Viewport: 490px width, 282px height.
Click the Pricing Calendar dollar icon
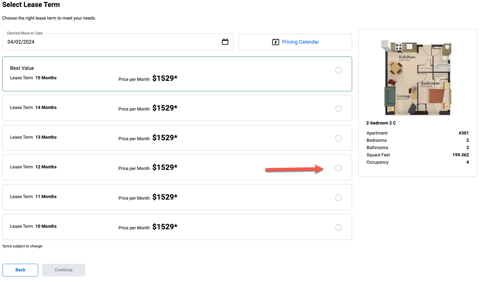[275, 42]
